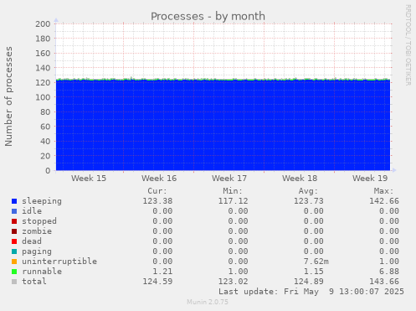Select the 'idle' legend label
Screen dimensions: 416x311
[x=32, y=211]
